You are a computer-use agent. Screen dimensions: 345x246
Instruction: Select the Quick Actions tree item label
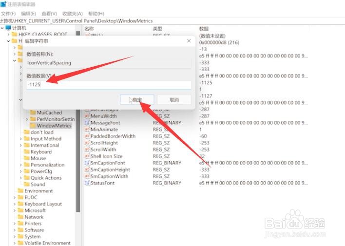(46, 178)
